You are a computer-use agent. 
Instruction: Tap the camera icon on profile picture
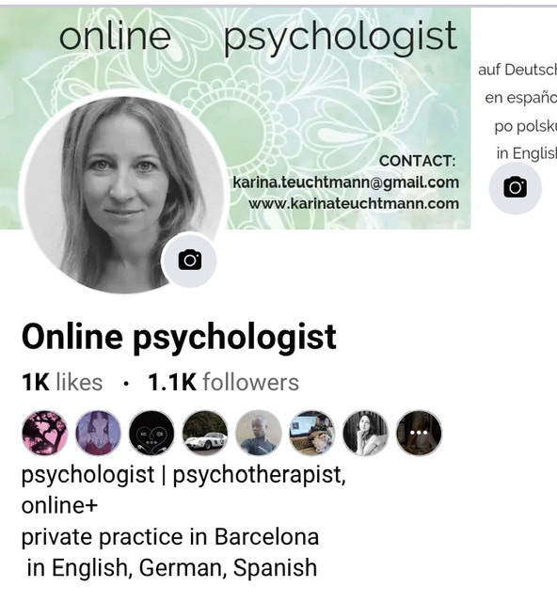click(x=190, y=261)
